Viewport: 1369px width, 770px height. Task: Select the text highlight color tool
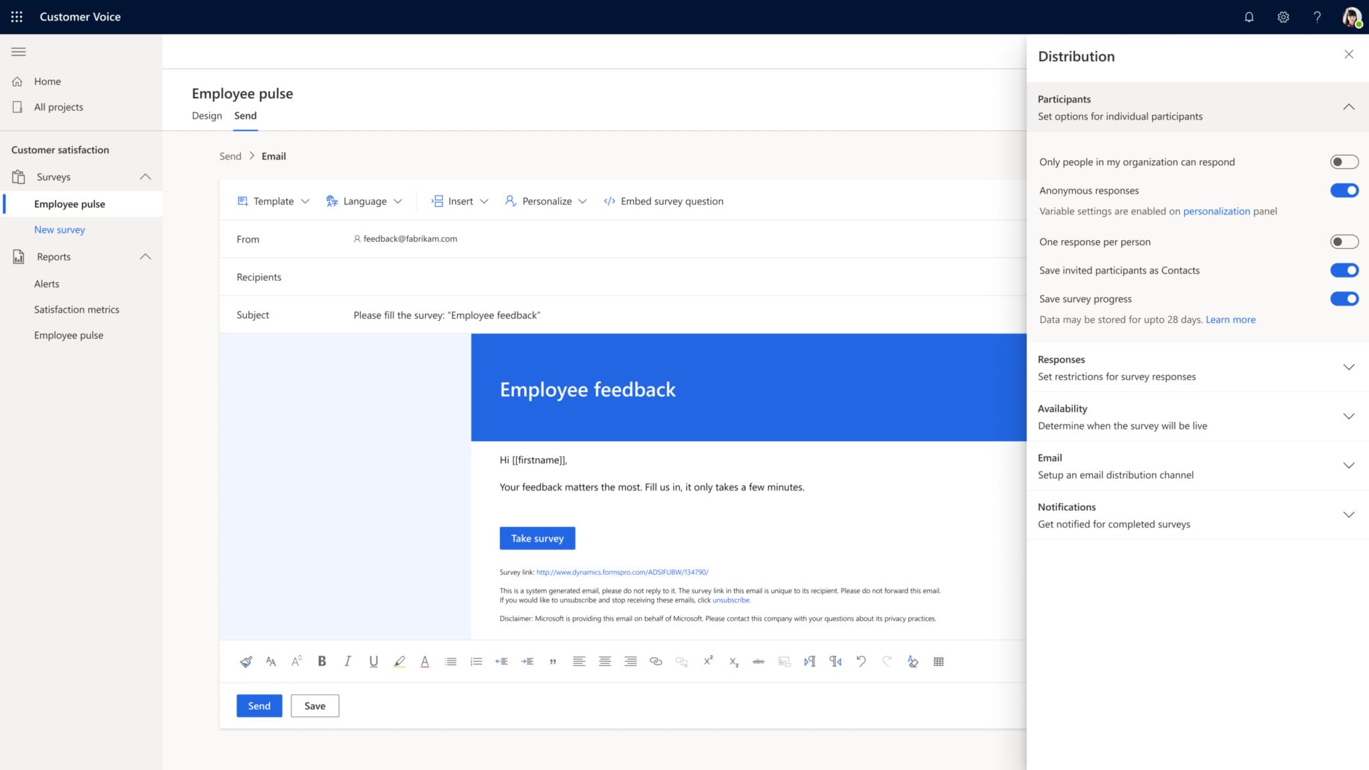(399, 661)
